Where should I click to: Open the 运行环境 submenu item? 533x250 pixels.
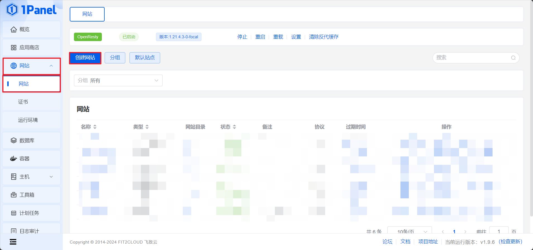pyautogui.click(x=28, y=120)
